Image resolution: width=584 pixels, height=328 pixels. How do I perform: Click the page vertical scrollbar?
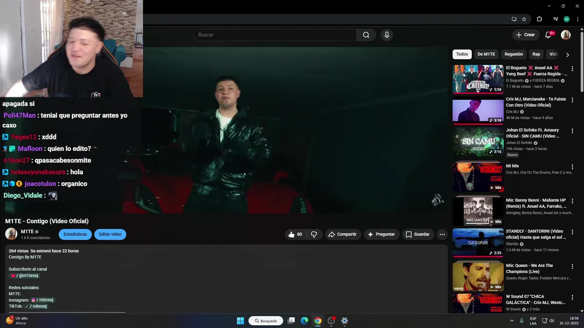[x=582, y=61]
